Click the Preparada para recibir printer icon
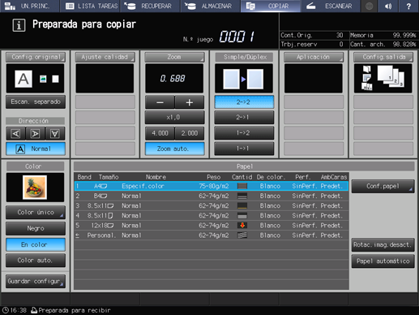The height and width of the screenshot is (315, 419). tap(34, 310)
